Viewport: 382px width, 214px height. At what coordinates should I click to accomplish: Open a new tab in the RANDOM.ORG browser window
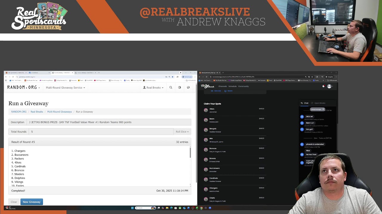[x=99, y=73]
